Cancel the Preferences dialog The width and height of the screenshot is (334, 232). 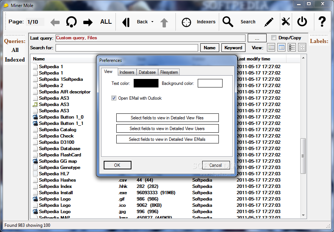(x=216, y=165)
